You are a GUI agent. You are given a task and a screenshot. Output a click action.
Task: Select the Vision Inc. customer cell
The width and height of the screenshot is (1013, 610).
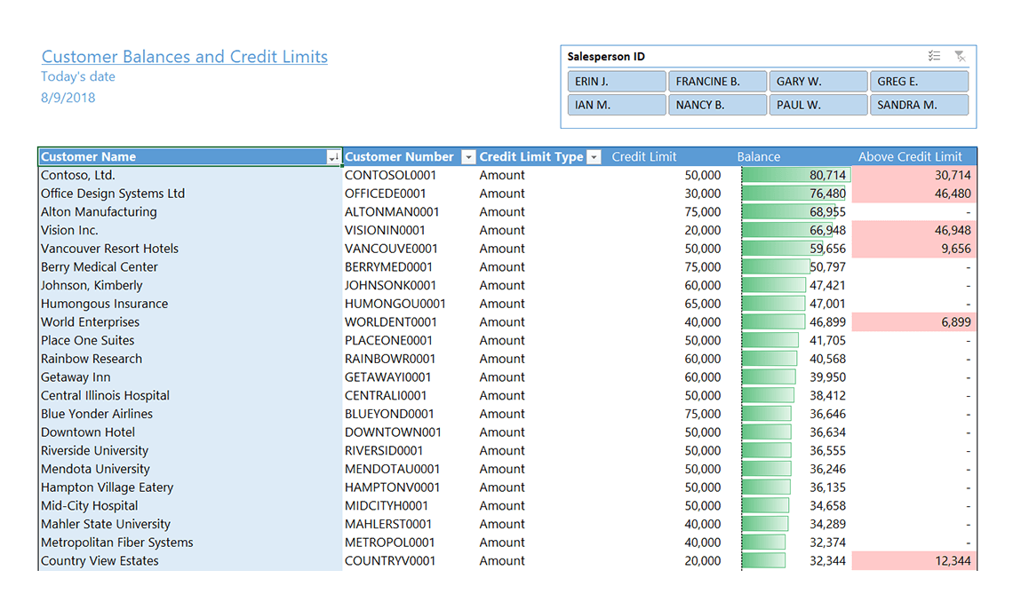click(190, 231)
